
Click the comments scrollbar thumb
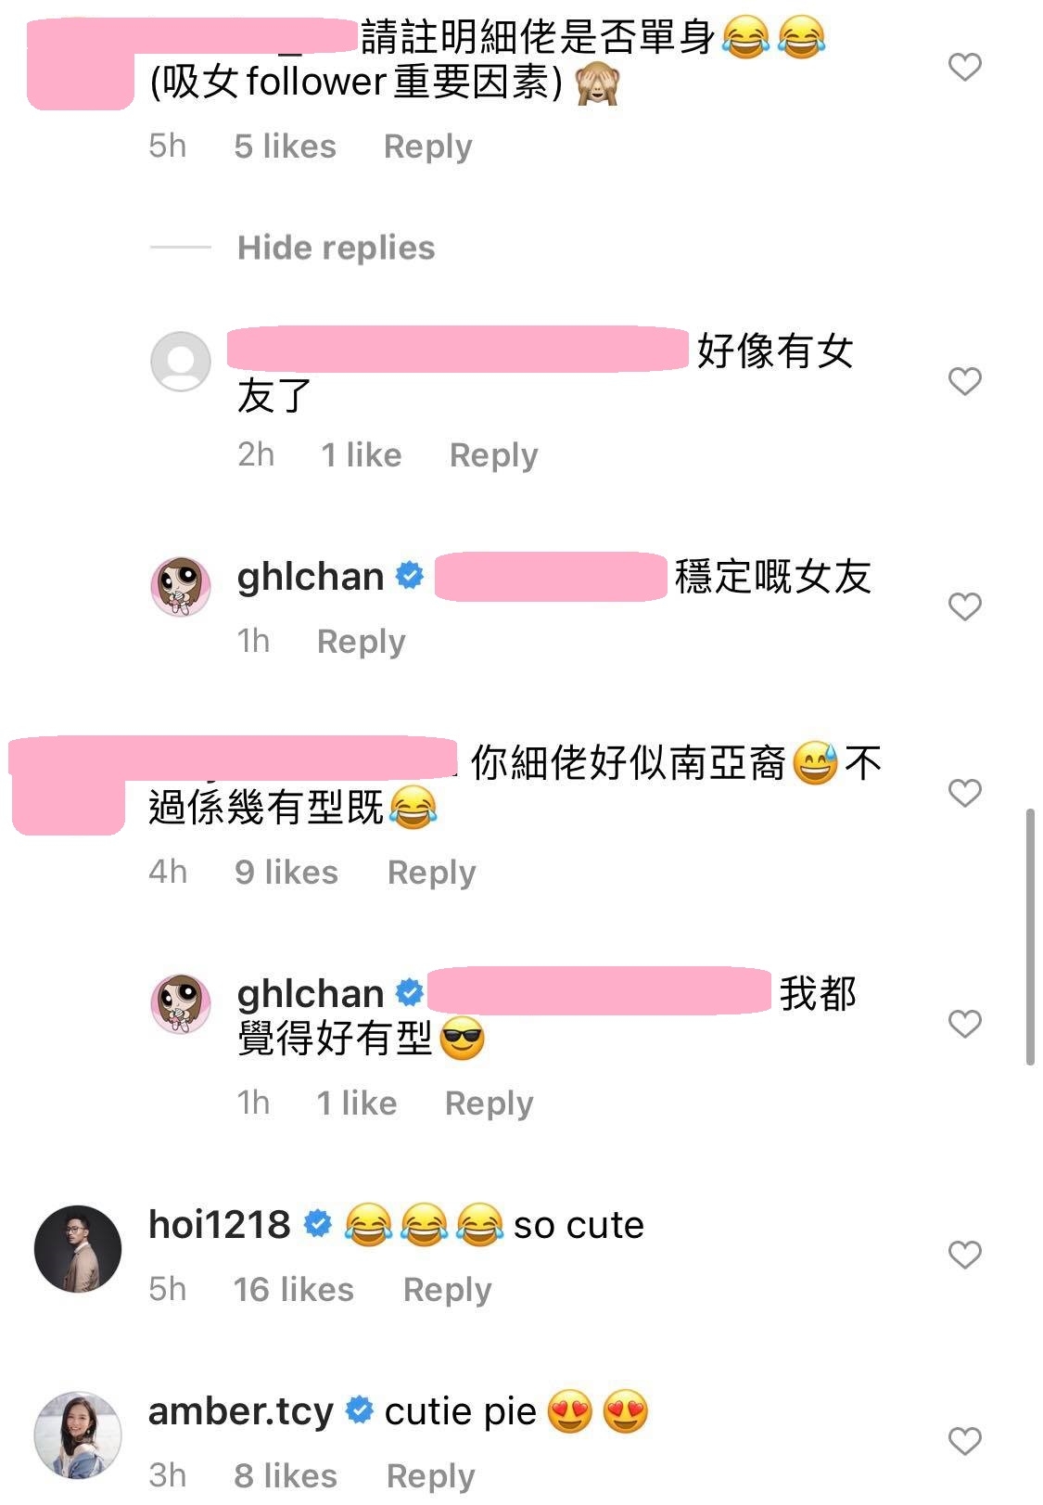(1030, 937)
